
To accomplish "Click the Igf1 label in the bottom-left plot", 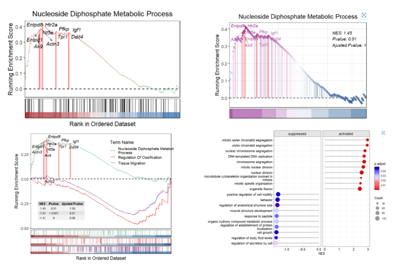I will [76, 142].
